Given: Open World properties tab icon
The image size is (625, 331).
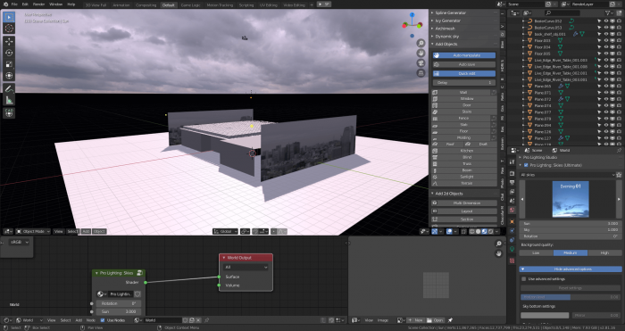Looking at the screenshot, I should tap(512, 210).
